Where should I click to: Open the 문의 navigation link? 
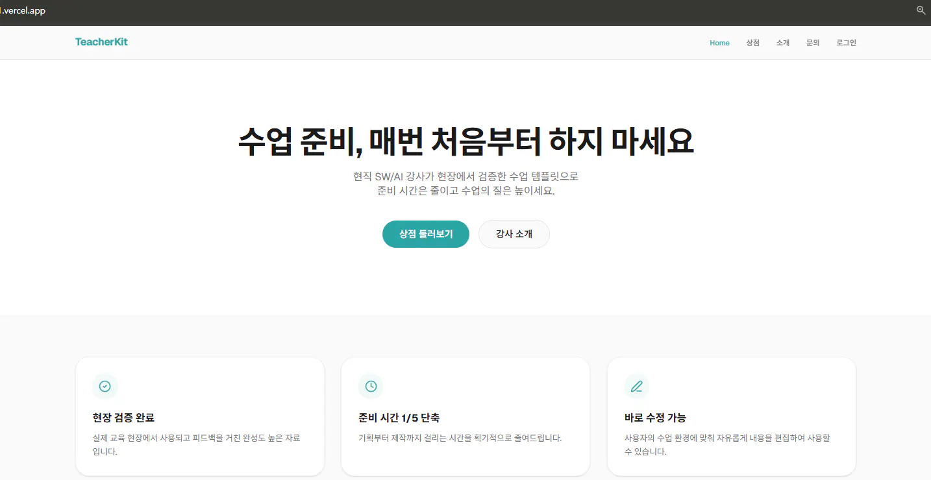(813, 43)
